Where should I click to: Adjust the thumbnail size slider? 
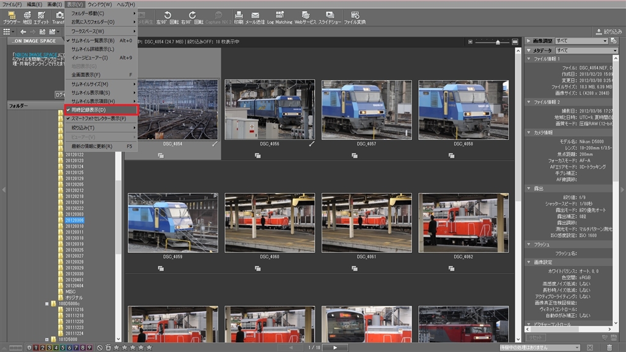point(498,42)
